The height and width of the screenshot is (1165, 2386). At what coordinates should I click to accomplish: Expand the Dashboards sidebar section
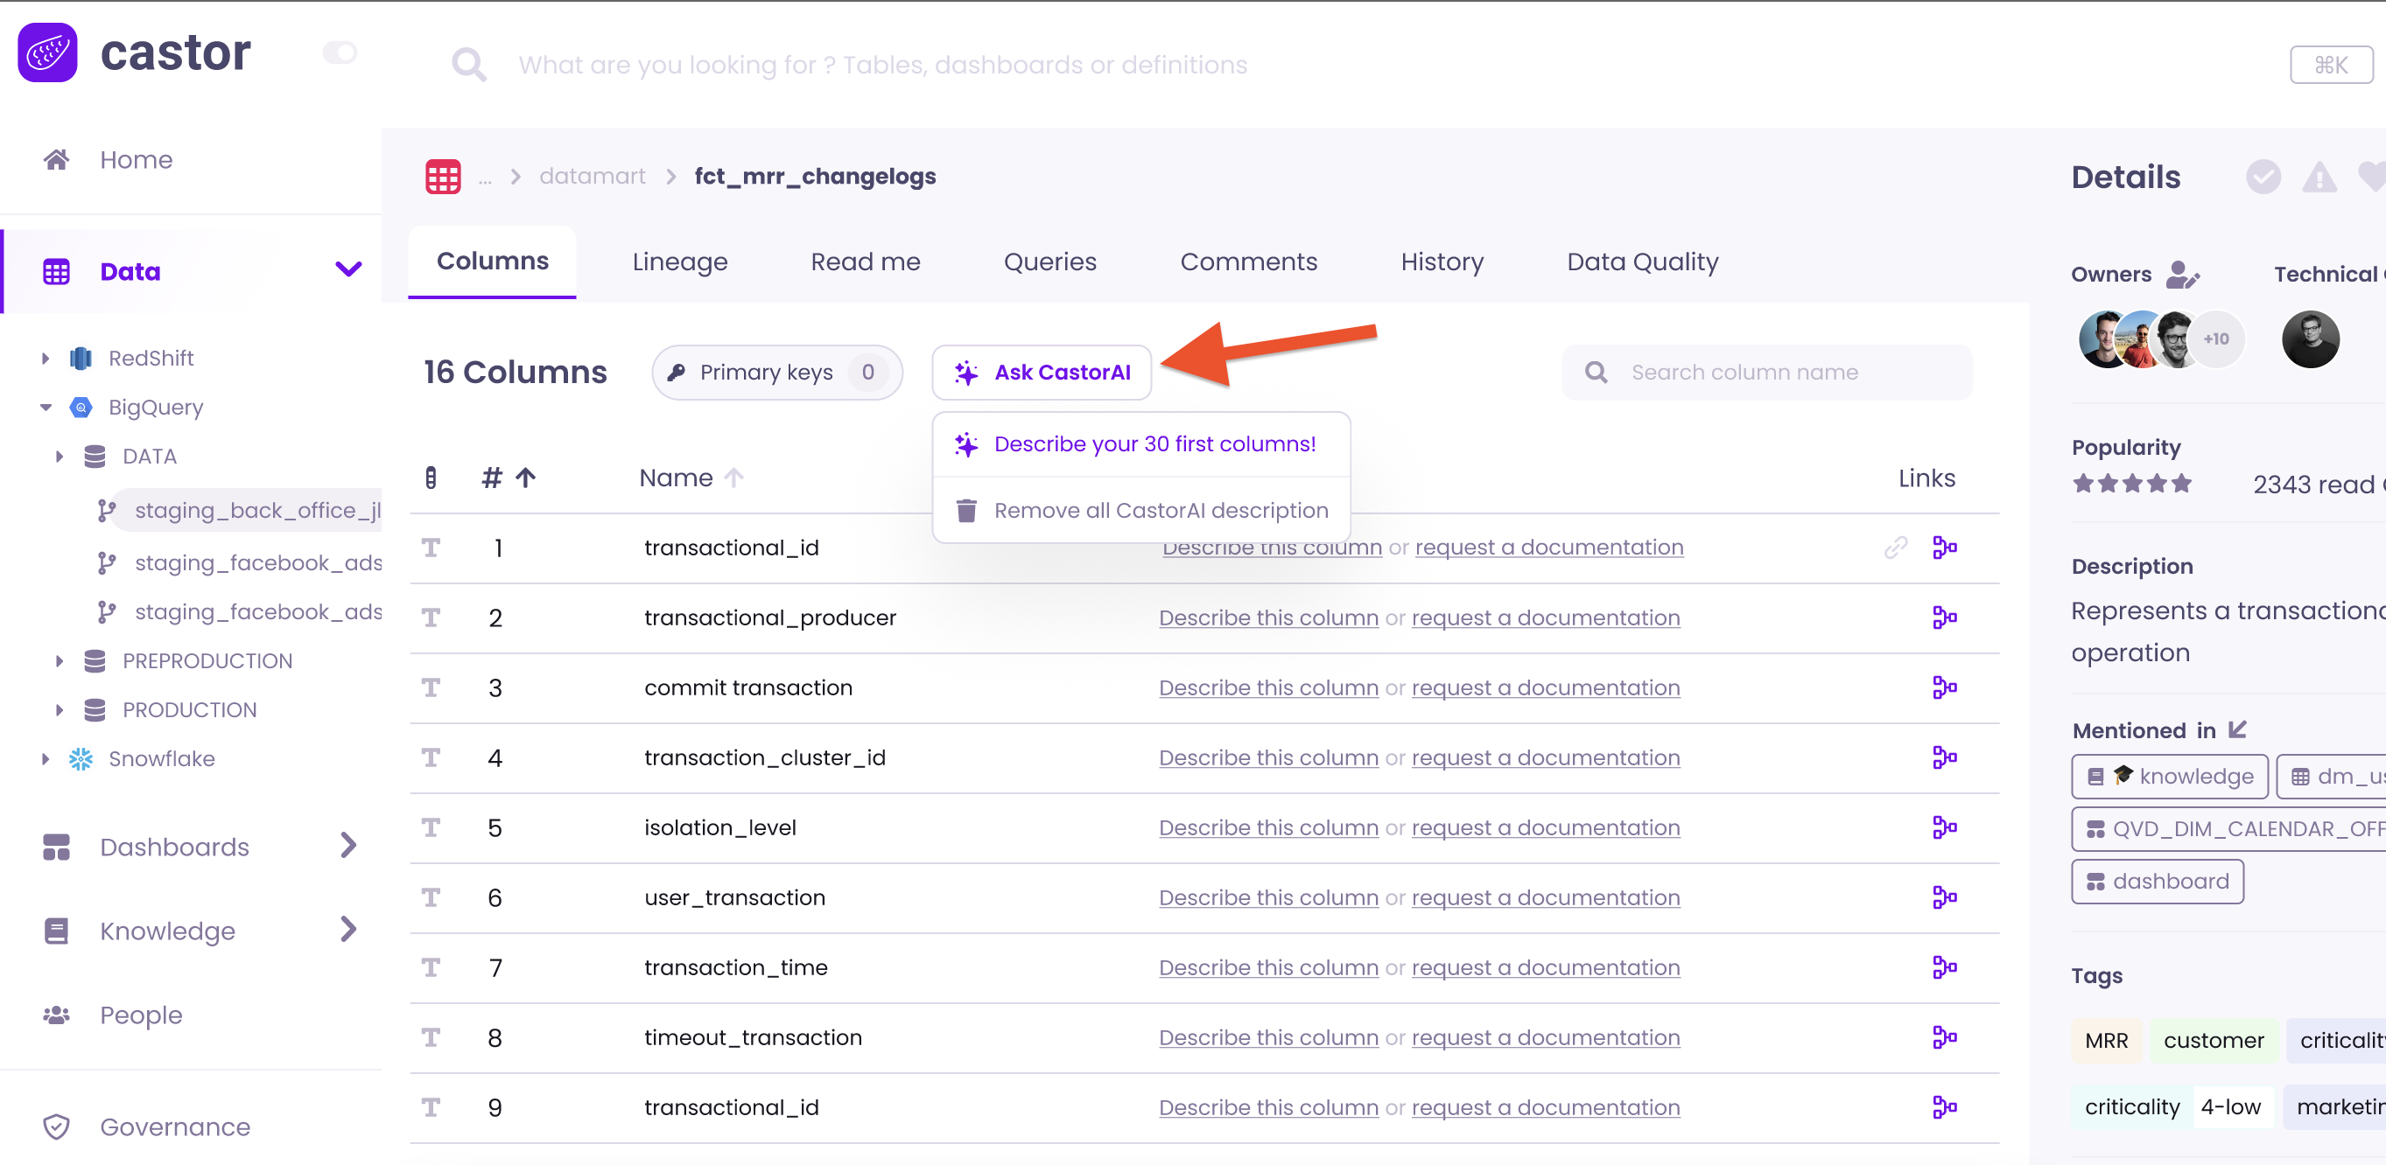coord(347,845)
